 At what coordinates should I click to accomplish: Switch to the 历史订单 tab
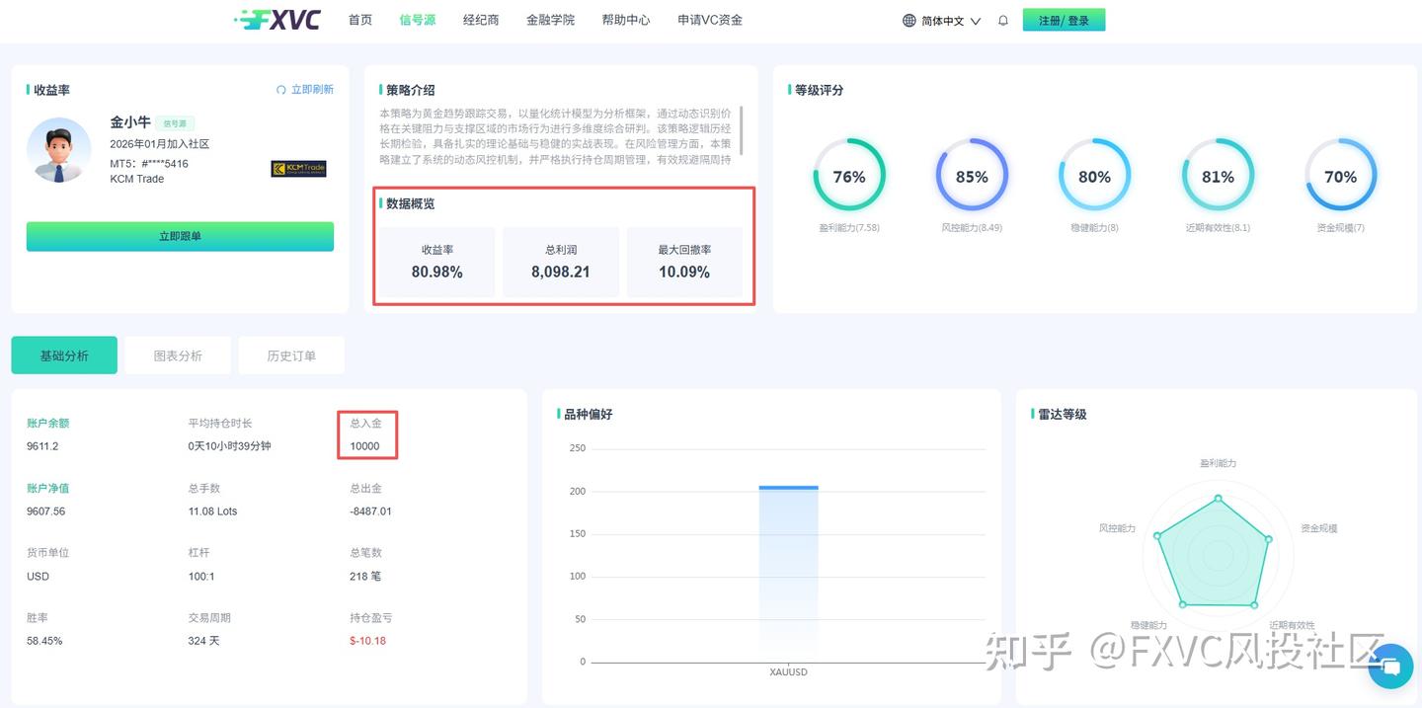pyautogui.click(x=291, y=354)
